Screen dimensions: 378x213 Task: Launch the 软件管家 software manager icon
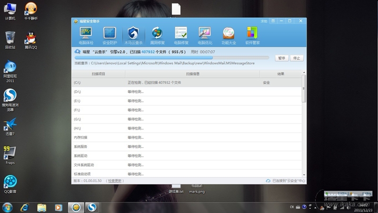(x=252, y=35)
